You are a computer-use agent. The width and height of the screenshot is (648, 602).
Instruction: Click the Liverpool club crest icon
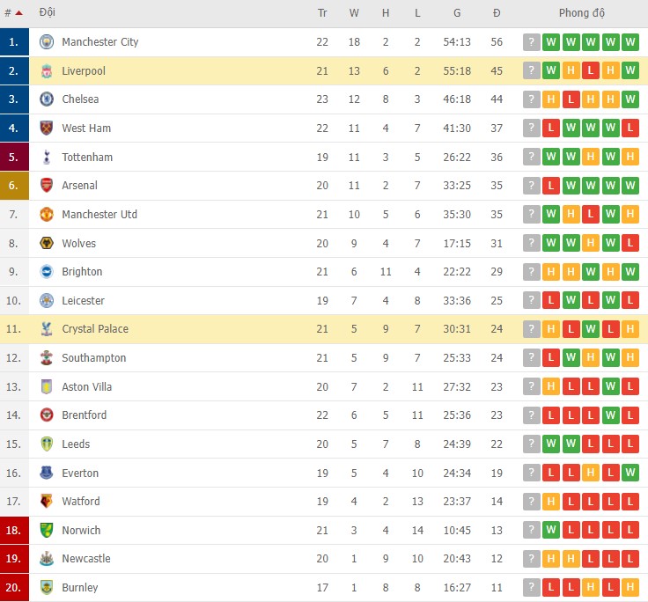[x=47, y=70]
